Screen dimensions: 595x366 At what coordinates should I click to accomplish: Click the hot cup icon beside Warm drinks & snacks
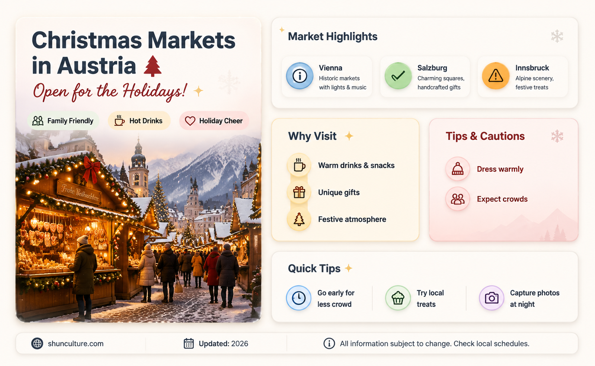coord(299,165)
